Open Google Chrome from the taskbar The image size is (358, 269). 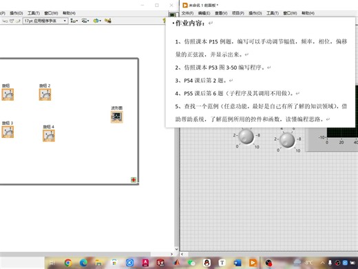(68, 263)
